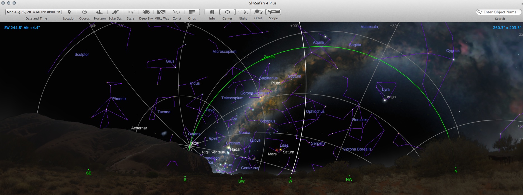Viewport: 523px width, 195px height.
Task: Click the Serpens constellation label
Action: pyautogui.click(x=318, y=144)
